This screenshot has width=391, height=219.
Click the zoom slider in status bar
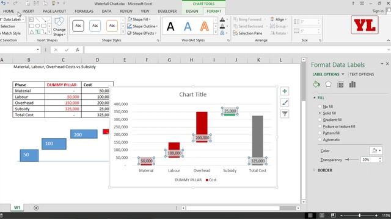tap(359, 215)
